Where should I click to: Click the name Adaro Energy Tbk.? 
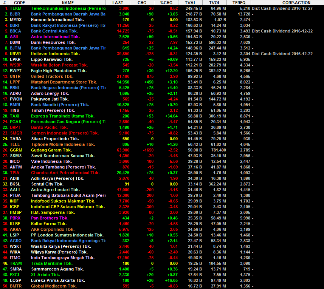point(50,94)
